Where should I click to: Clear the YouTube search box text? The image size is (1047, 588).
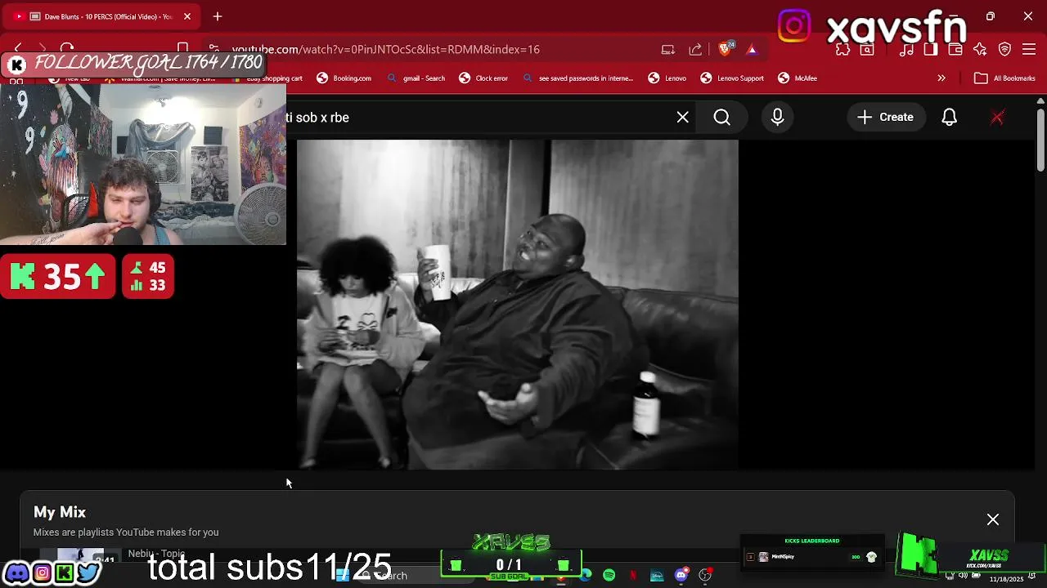(683, 118)
